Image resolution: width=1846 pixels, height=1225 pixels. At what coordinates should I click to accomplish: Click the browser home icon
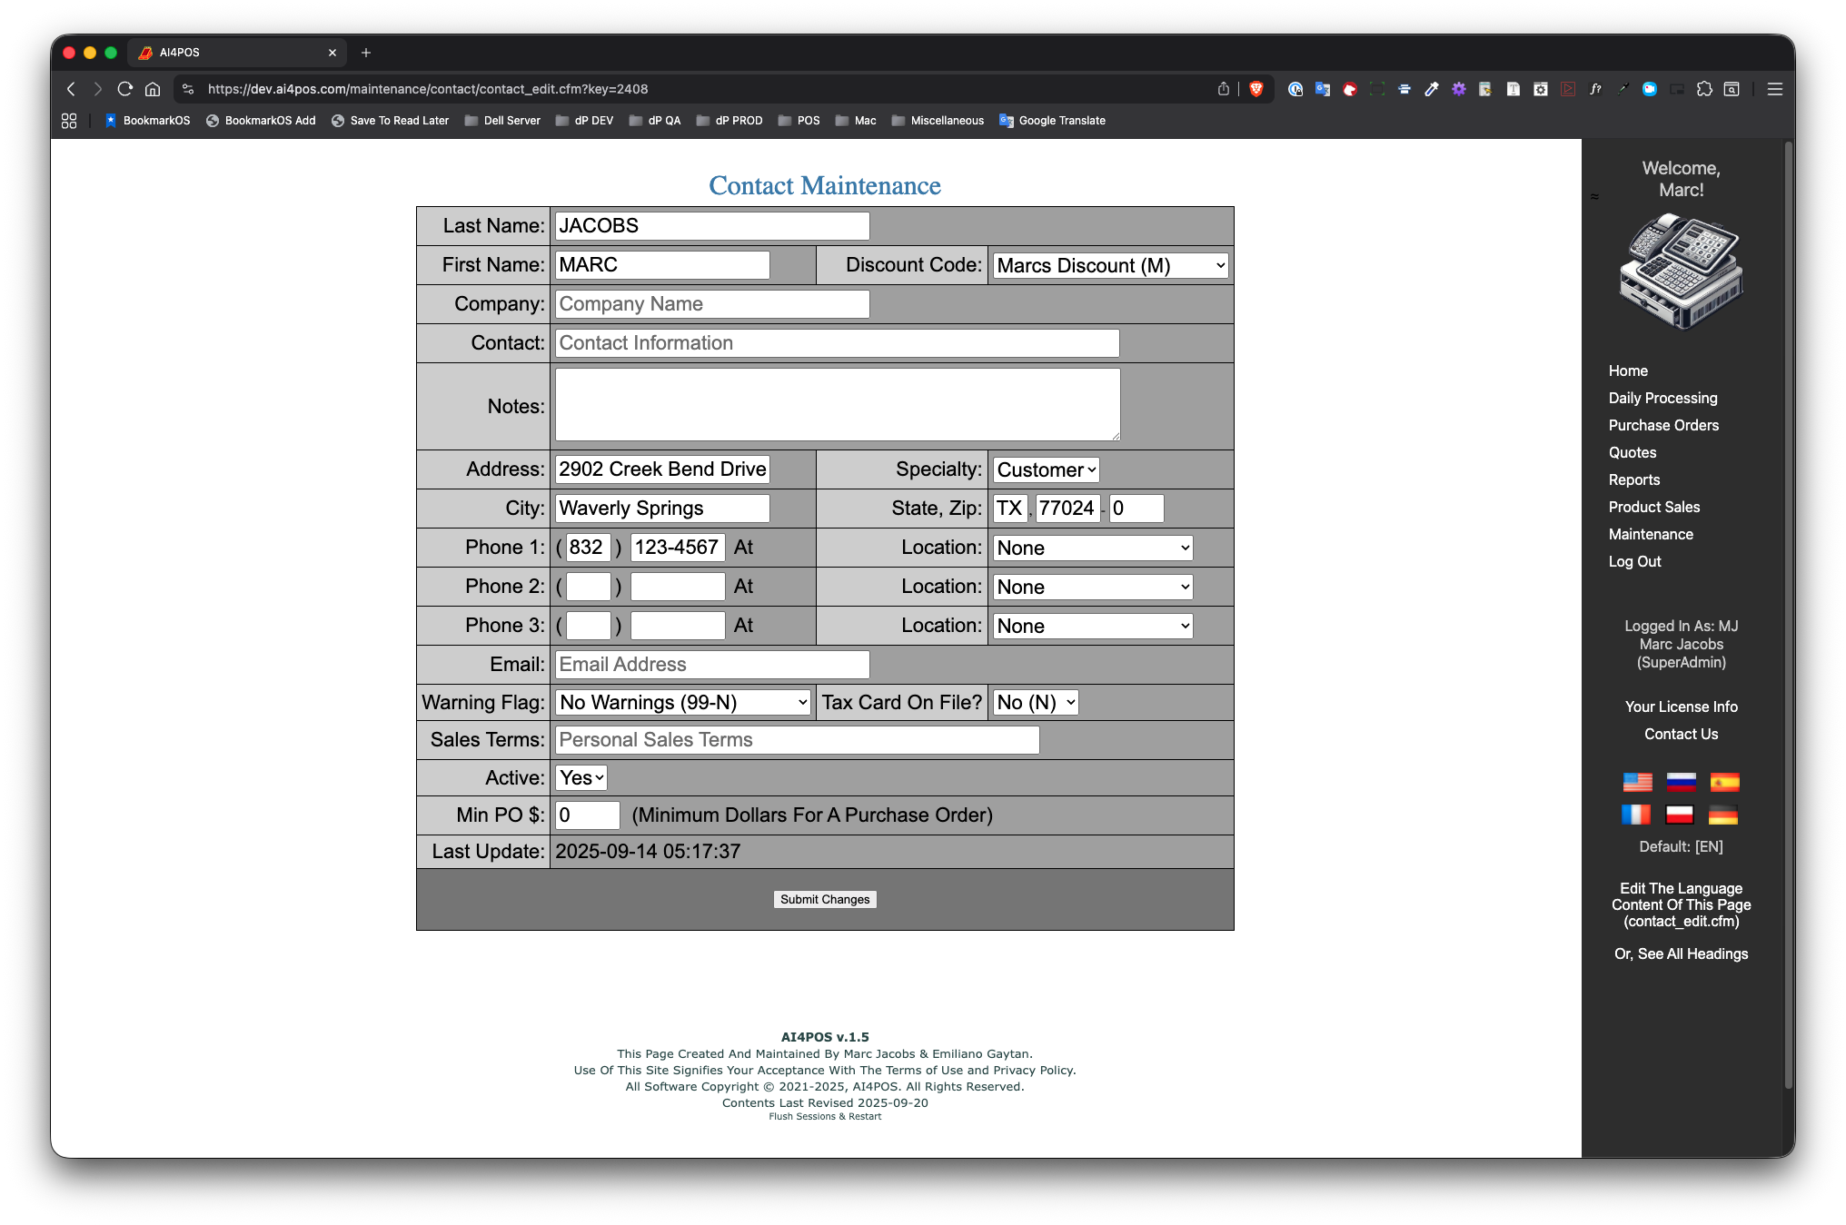(152, 89)
